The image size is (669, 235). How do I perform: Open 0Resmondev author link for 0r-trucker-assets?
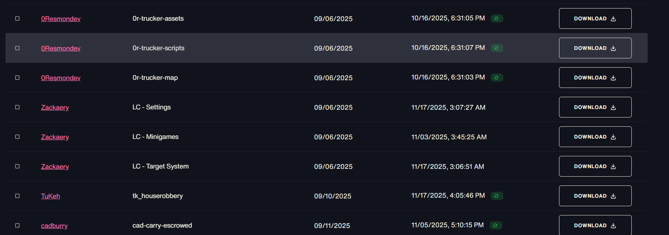pos(61,19)
